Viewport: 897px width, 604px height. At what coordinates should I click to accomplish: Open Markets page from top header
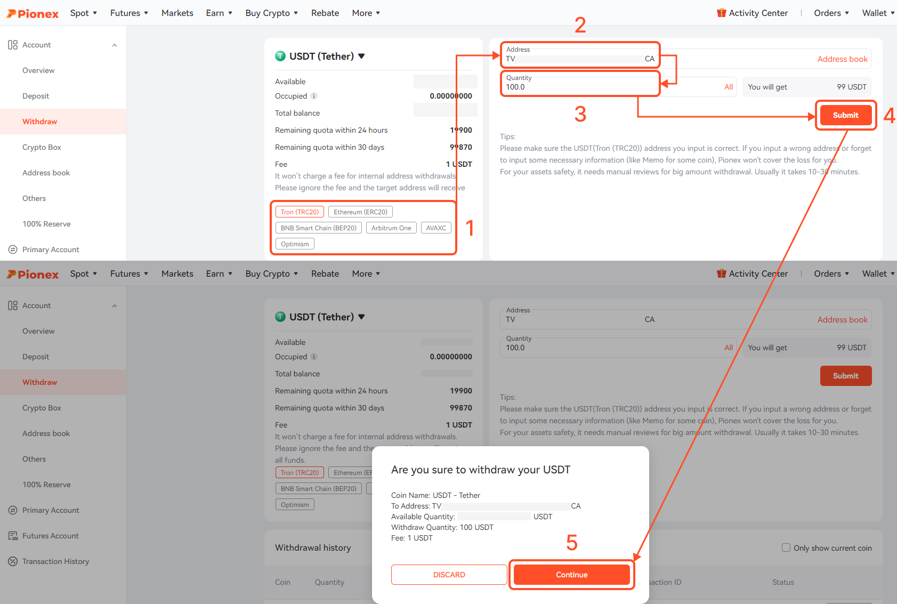pos(177,13)
